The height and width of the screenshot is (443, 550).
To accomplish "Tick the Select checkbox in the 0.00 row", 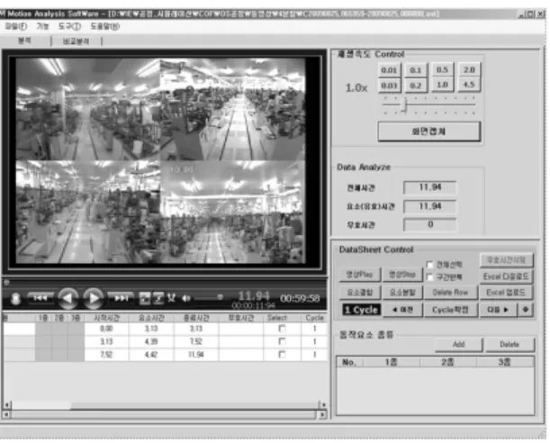I will click(x=282, y=329).
